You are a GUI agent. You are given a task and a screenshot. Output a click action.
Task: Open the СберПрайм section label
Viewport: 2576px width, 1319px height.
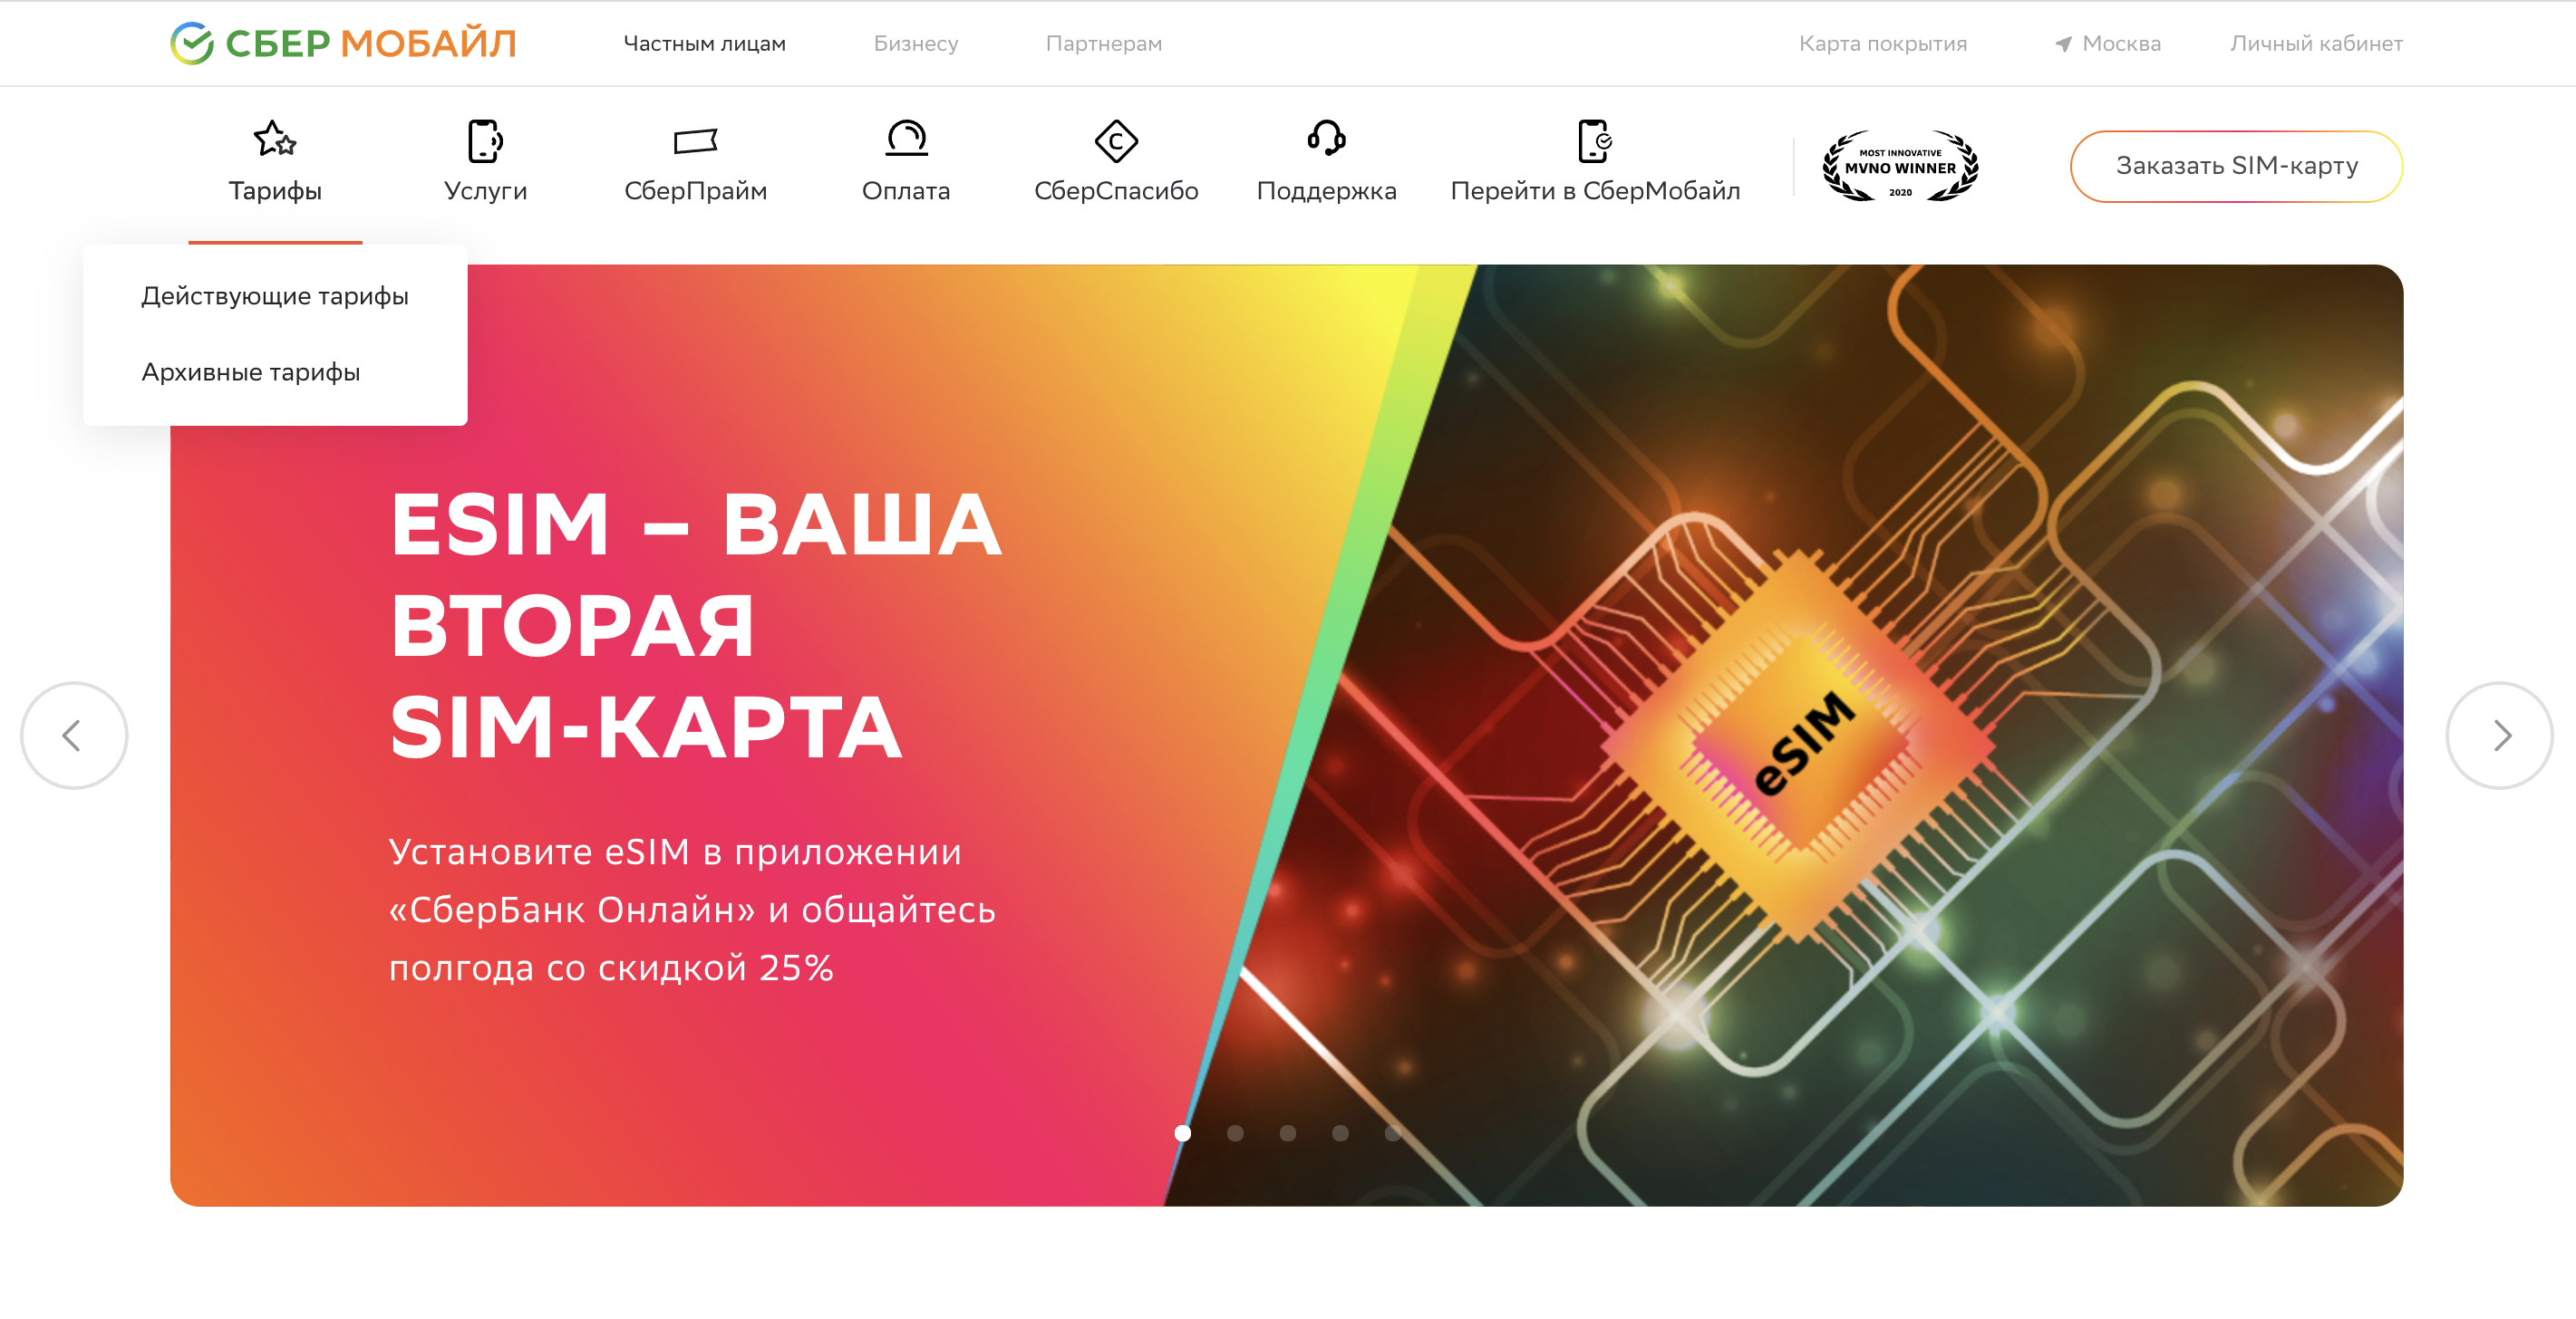point(696,191)
